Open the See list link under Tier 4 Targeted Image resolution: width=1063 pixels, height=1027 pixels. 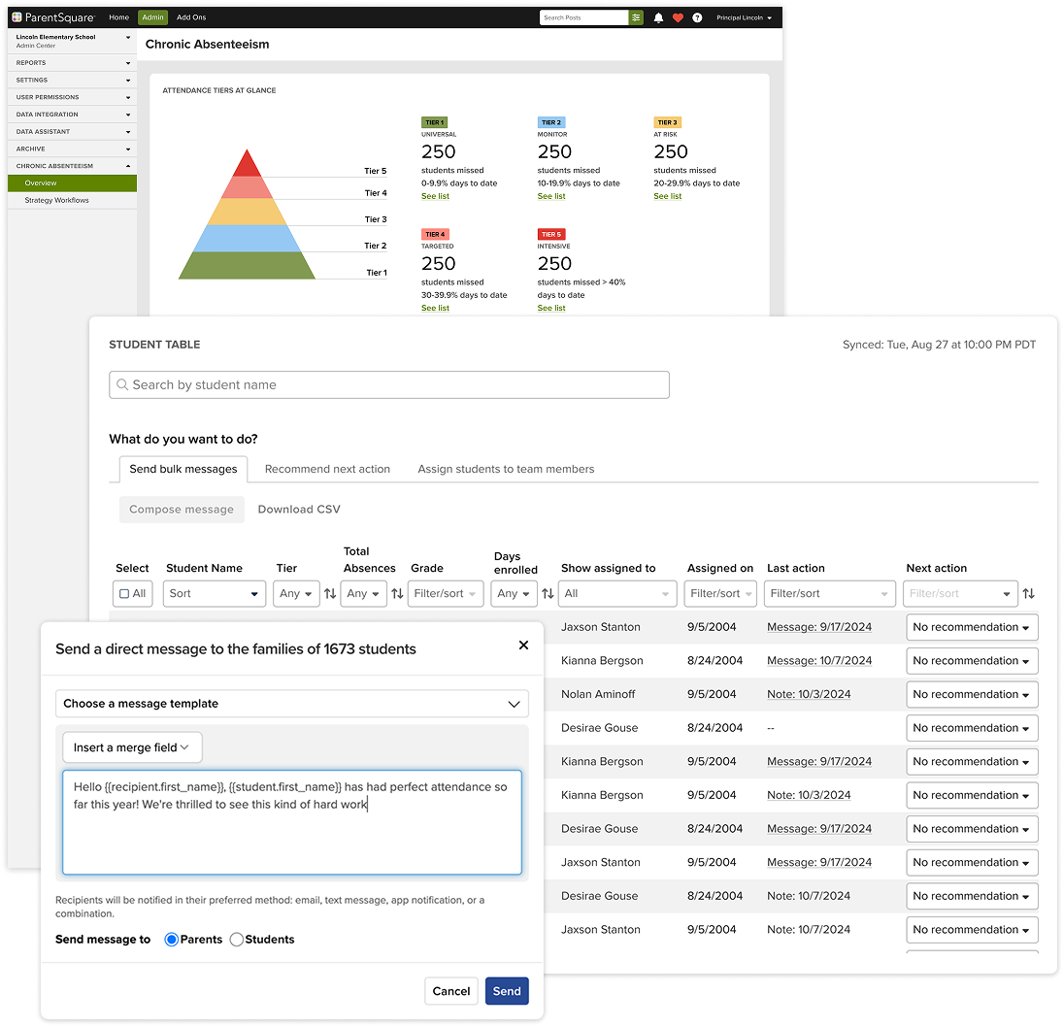point(435,308)
